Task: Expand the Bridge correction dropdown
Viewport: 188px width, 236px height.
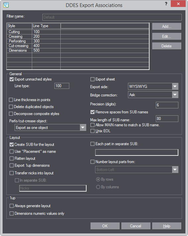Action: (175, 95)
